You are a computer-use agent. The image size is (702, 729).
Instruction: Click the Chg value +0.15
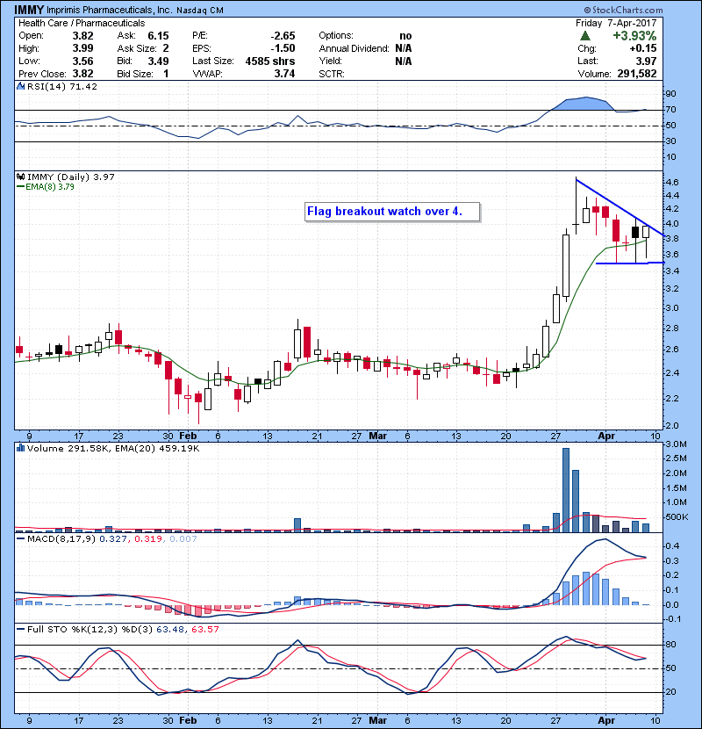643,48
